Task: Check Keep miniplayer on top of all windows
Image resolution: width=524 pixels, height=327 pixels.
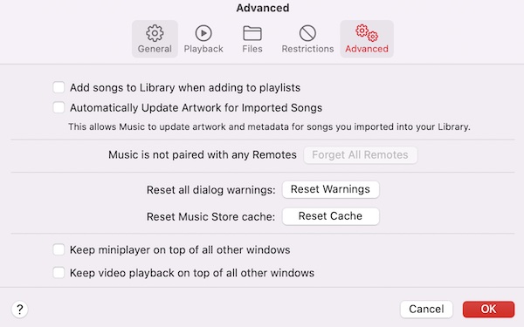Action: pyautogui.click(x=59, y=249)
